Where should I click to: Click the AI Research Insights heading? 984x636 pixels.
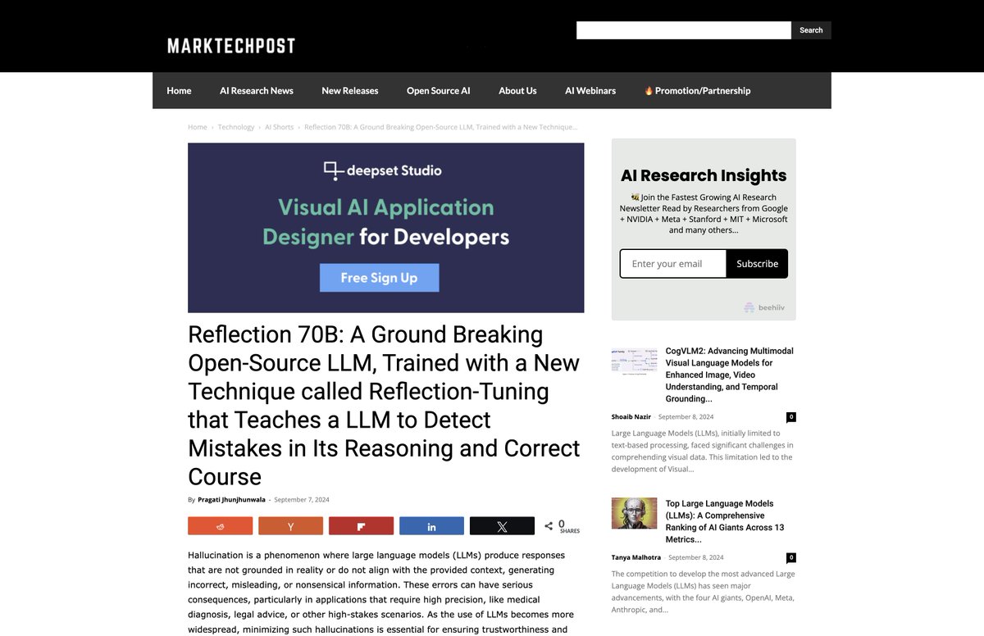[704, 175]
